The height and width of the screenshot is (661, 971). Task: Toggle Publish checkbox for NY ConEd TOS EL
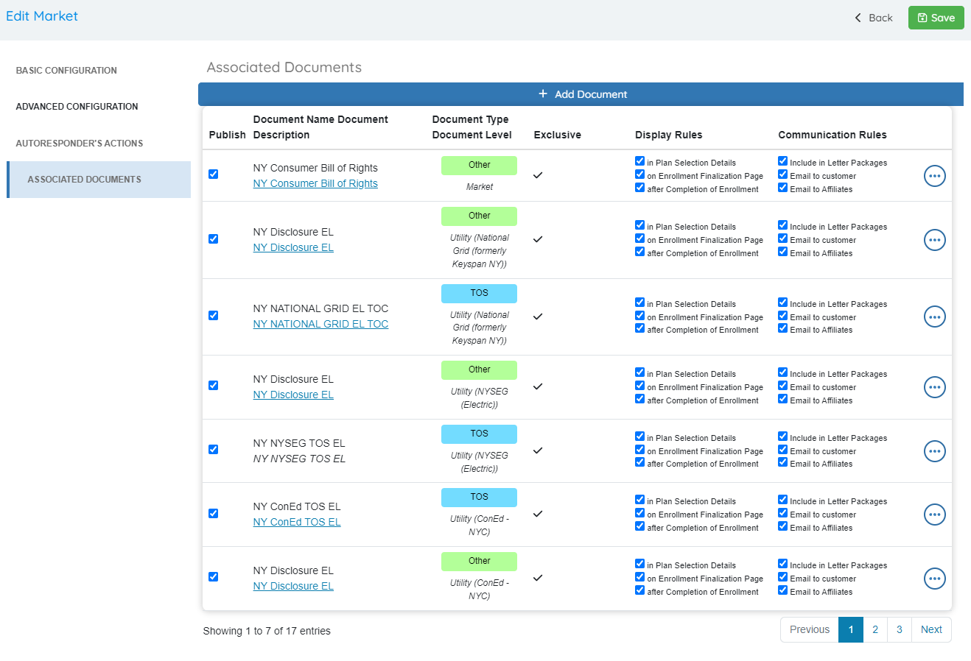[213, 514]
